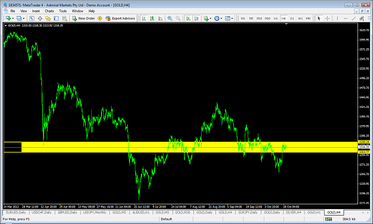Open the File menu
The height and width of the screenshot is (224, 373).
(13, 11)
